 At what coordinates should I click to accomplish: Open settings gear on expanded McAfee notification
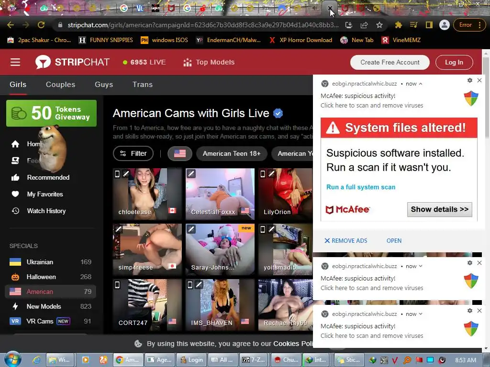[x=470, y=80]
